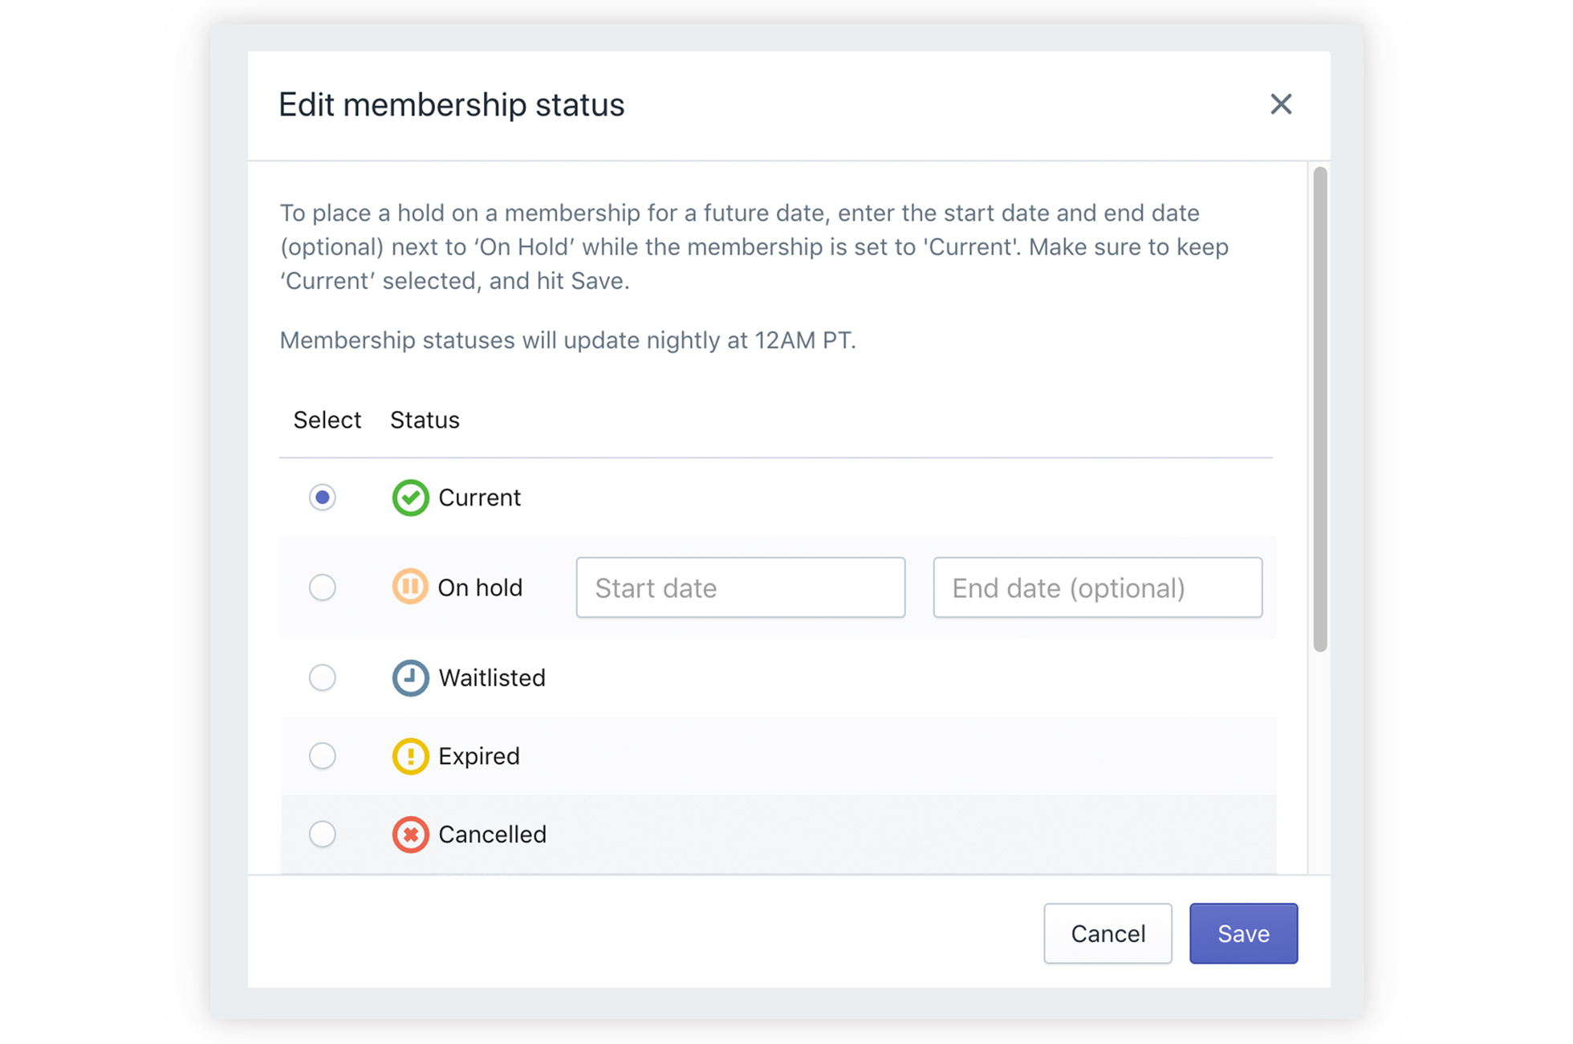Image resolution: width=1573 pixels, height=1044 pixels.
Task: Click the orange On hold pause icon
Action: [410, 587]
